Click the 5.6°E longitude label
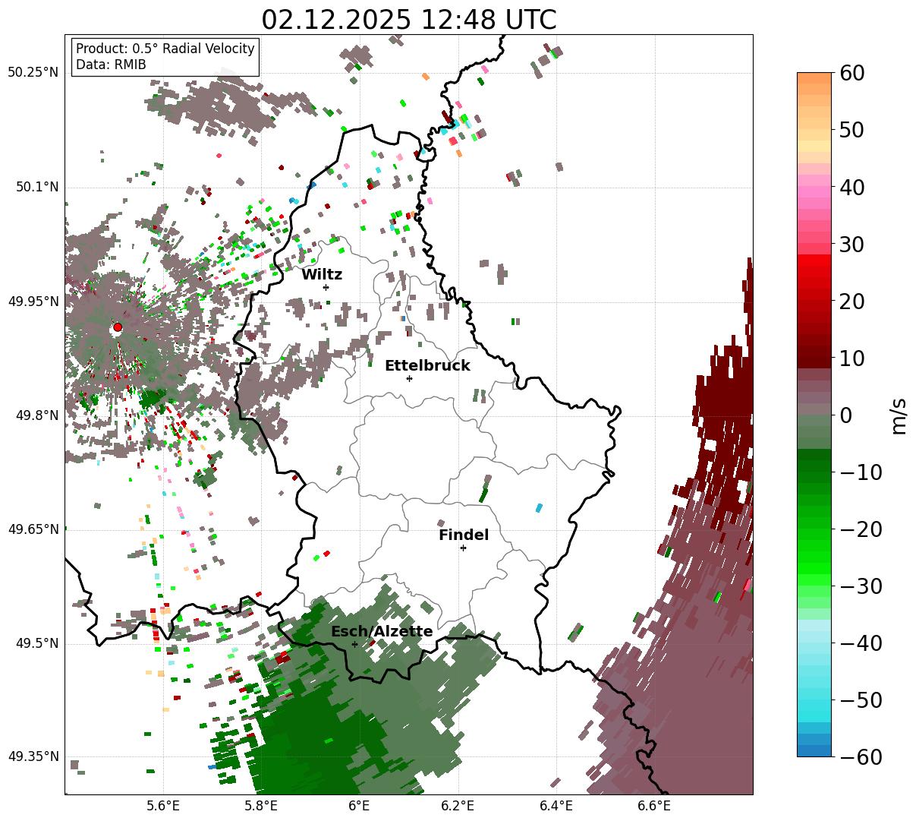This screenshot has height=821, width=916. pyautogui.click(x=163, y=806)
